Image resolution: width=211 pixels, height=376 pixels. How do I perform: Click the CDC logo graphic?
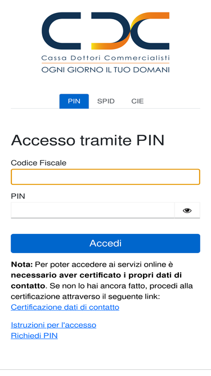click(x=106, y=31)
